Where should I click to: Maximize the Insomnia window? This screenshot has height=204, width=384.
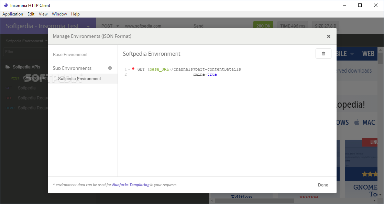coord(360,5)
